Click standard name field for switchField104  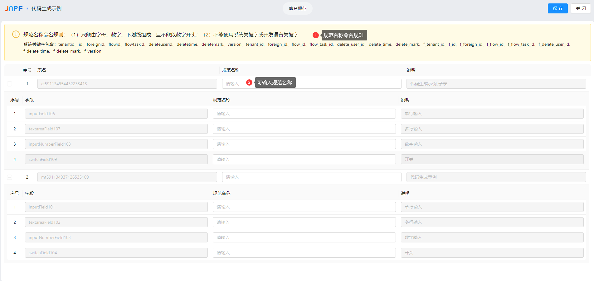click(x=304, y=253)
